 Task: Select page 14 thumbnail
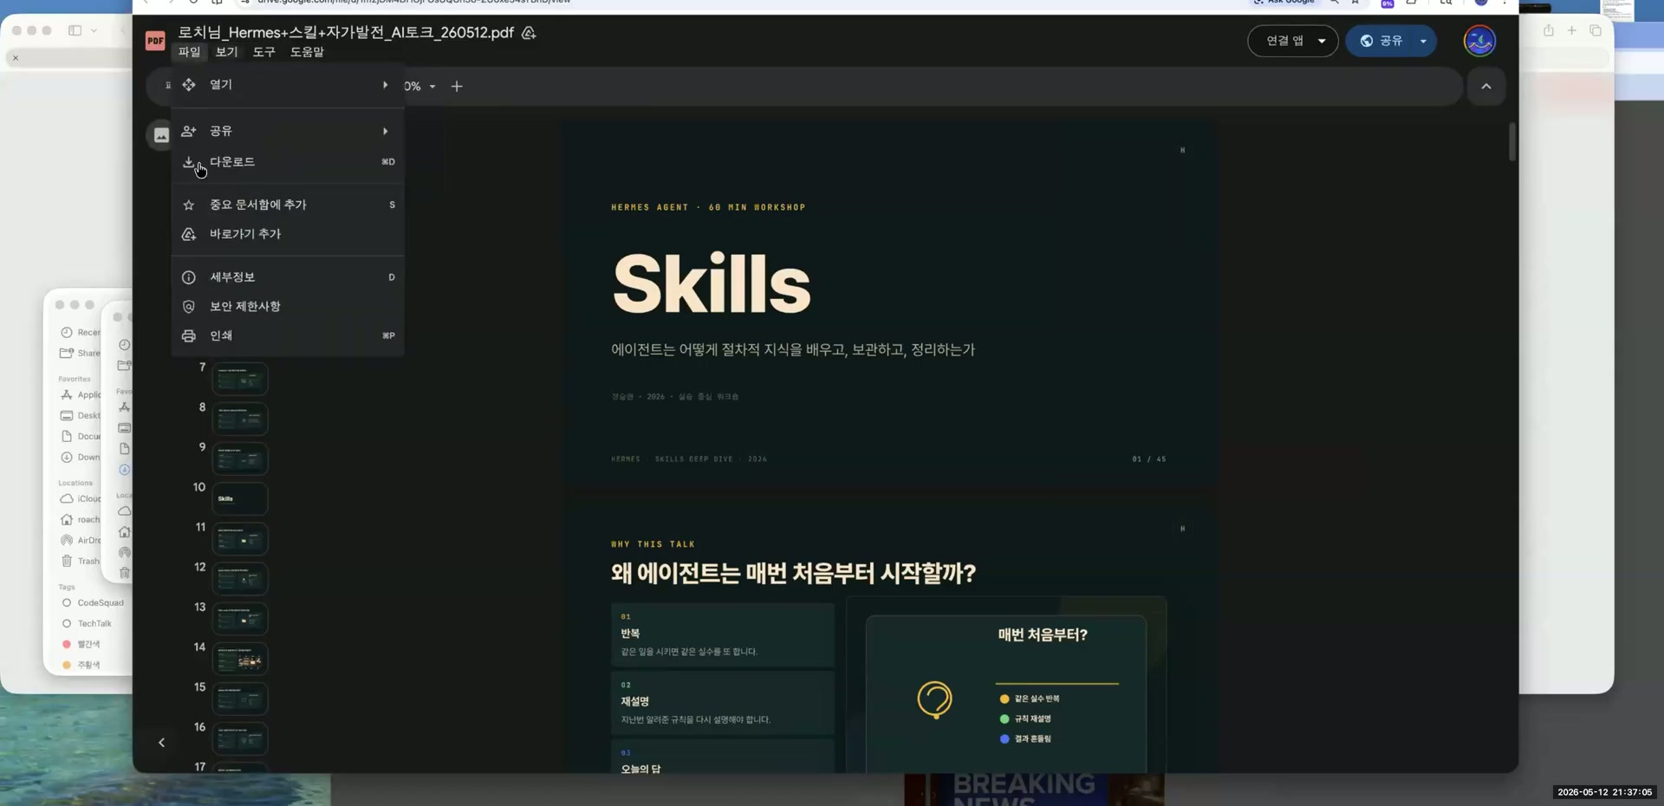click(x=240, y=660)
